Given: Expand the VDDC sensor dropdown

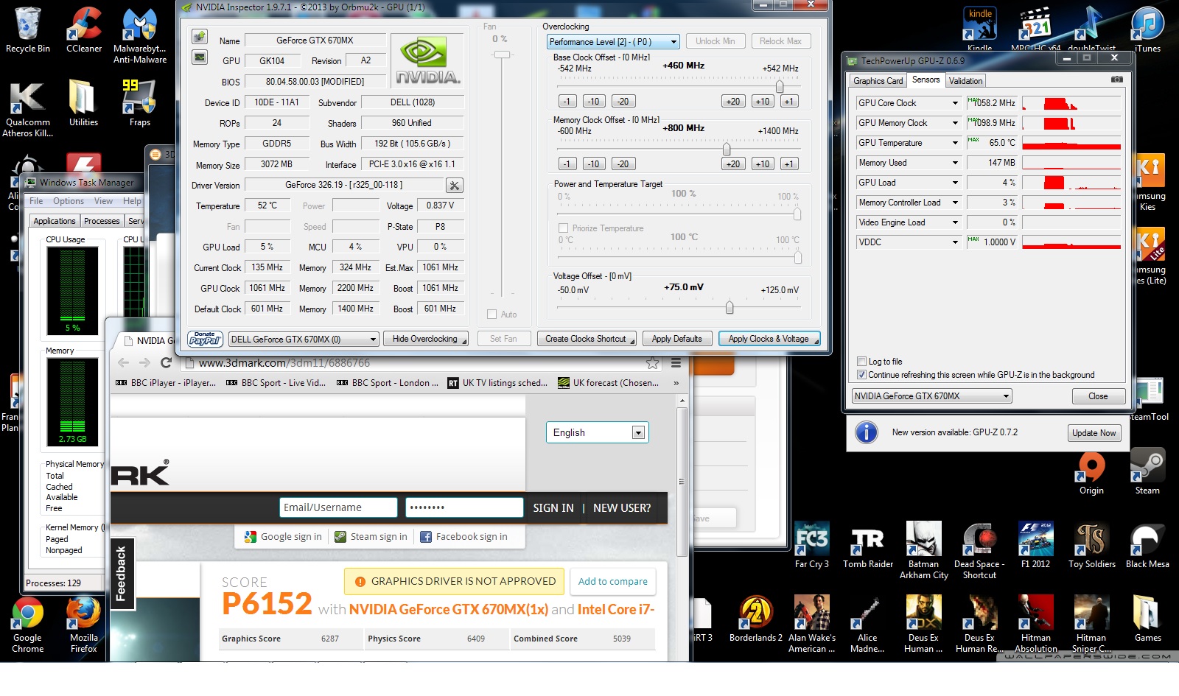Looking at the screenshot, I should tap(956, 242).
